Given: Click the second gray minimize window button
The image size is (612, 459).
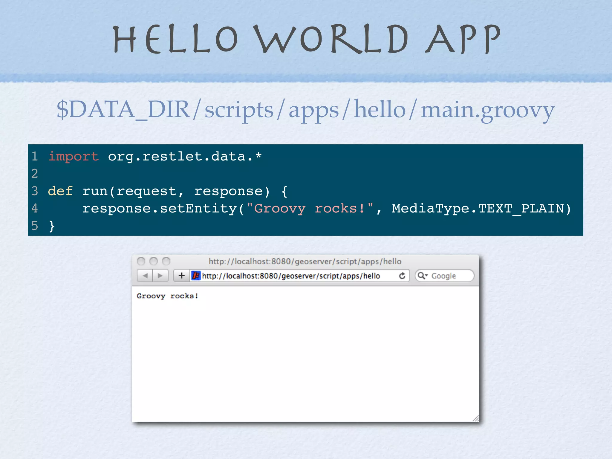Looking at the screenshot, I should (154, 261).
